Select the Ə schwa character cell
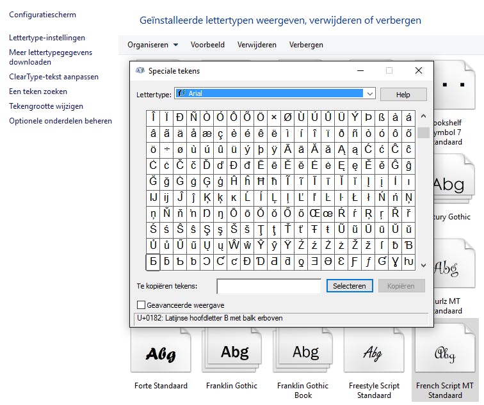Image resolution: width=484 pixels, height=405 pixels. point(328,262)
